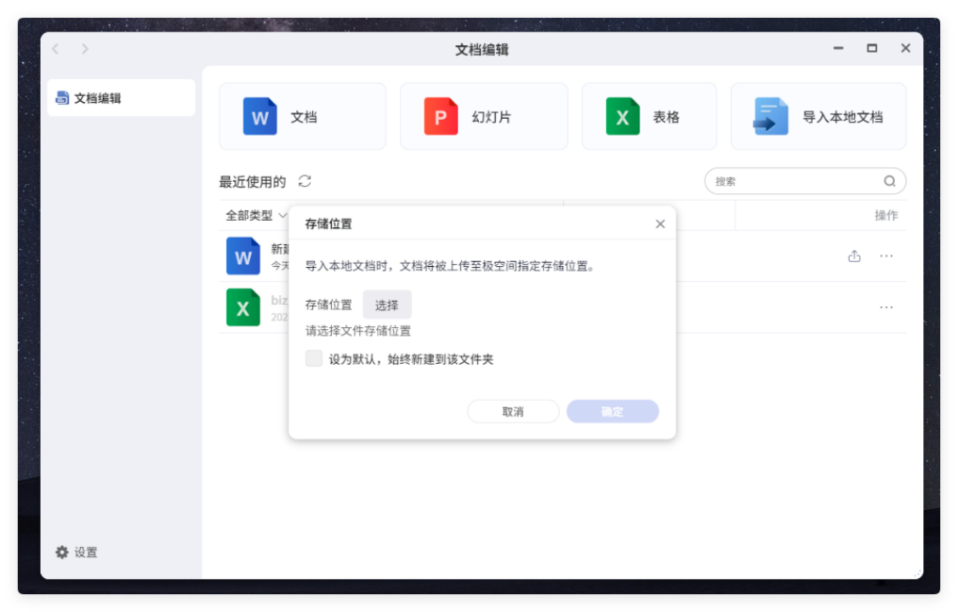Open more options for the Excel file
The image size is (958, 612).
pos(887,307)
